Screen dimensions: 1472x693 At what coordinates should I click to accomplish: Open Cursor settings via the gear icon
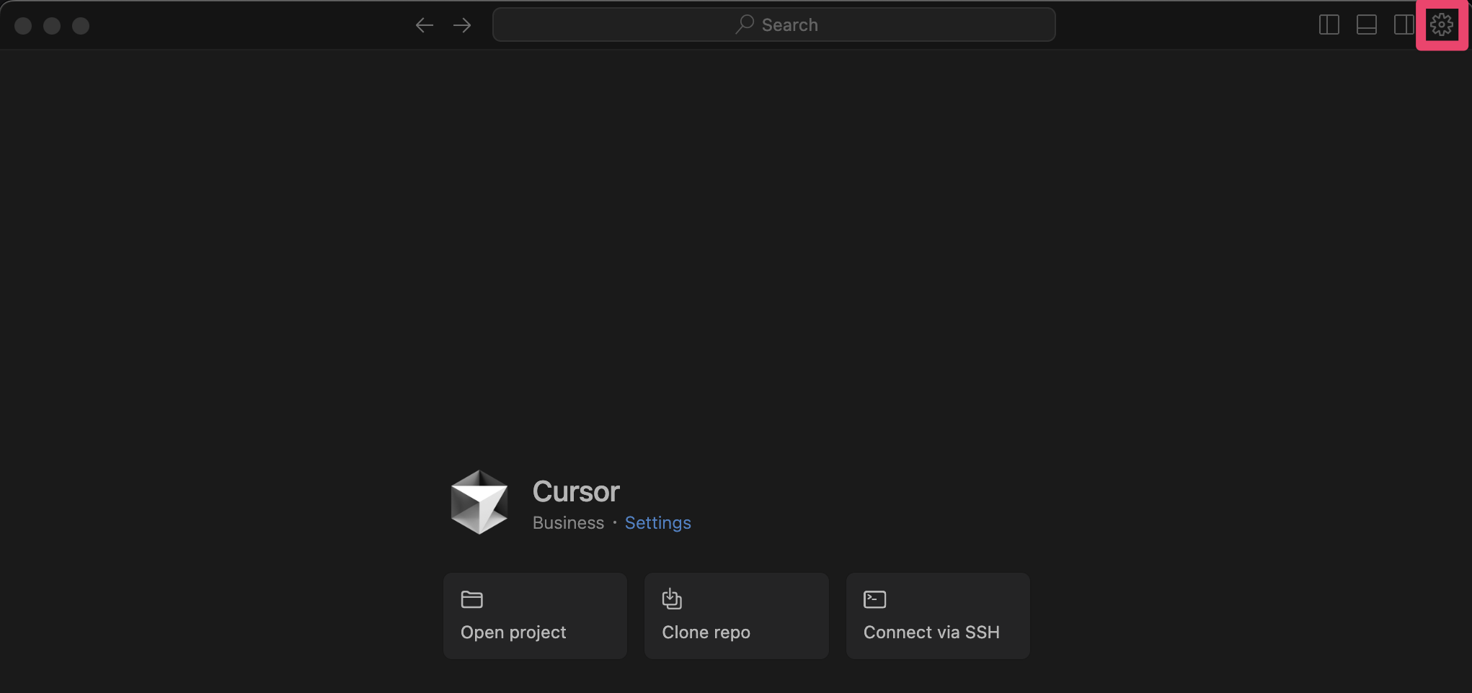coord(1441,25)
